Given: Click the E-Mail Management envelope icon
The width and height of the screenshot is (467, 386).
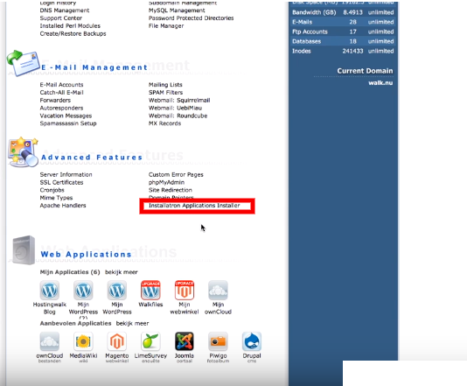Looking at the screenshot, I should click(24, 63).
